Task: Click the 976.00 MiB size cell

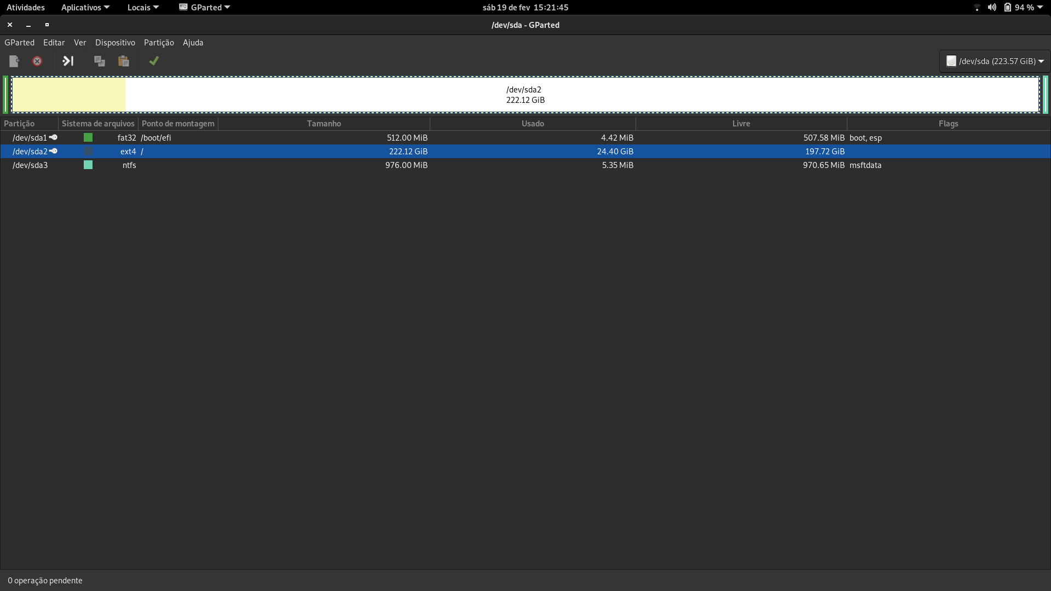Action: [x=406, y=165]
